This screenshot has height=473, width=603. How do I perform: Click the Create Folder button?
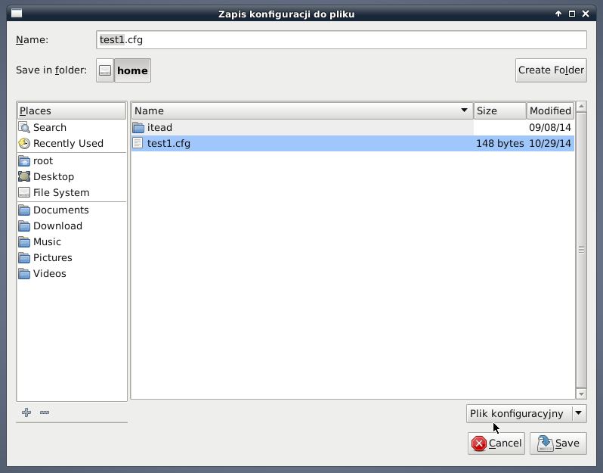551,70
